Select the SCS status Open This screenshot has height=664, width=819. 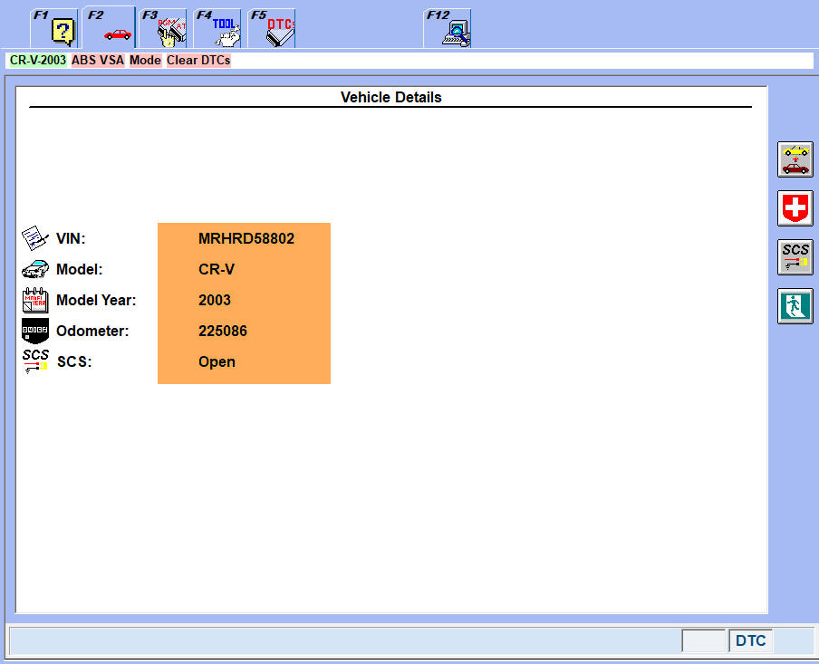217,362
